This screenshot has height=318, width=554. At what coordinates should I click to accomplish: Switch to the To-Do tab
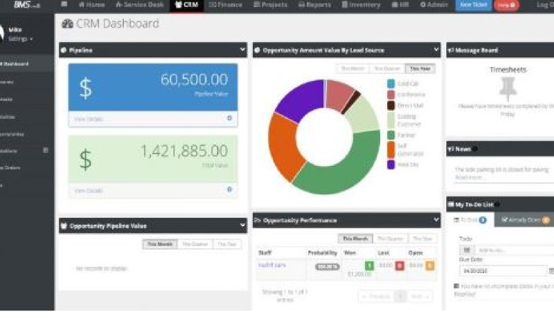(x=470, y=220)
